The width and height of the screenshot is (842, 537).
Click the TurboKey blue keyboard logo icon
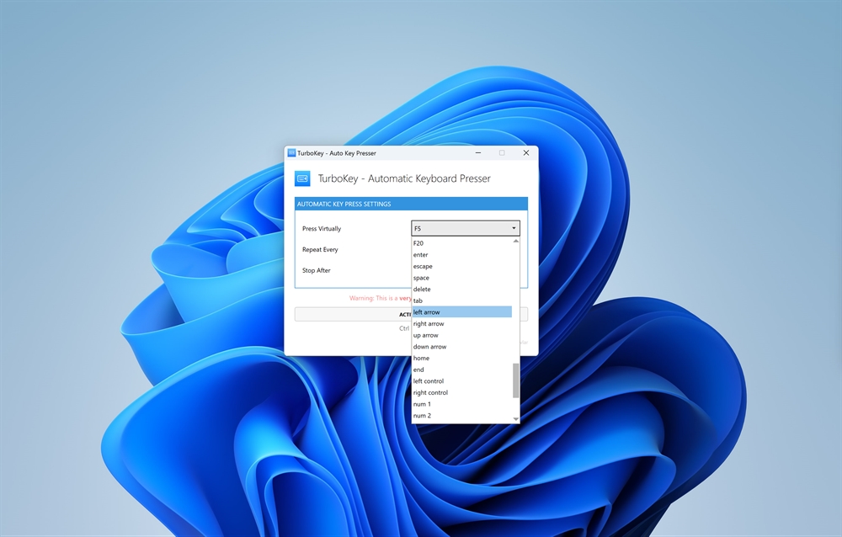click(x=302, y=178)
